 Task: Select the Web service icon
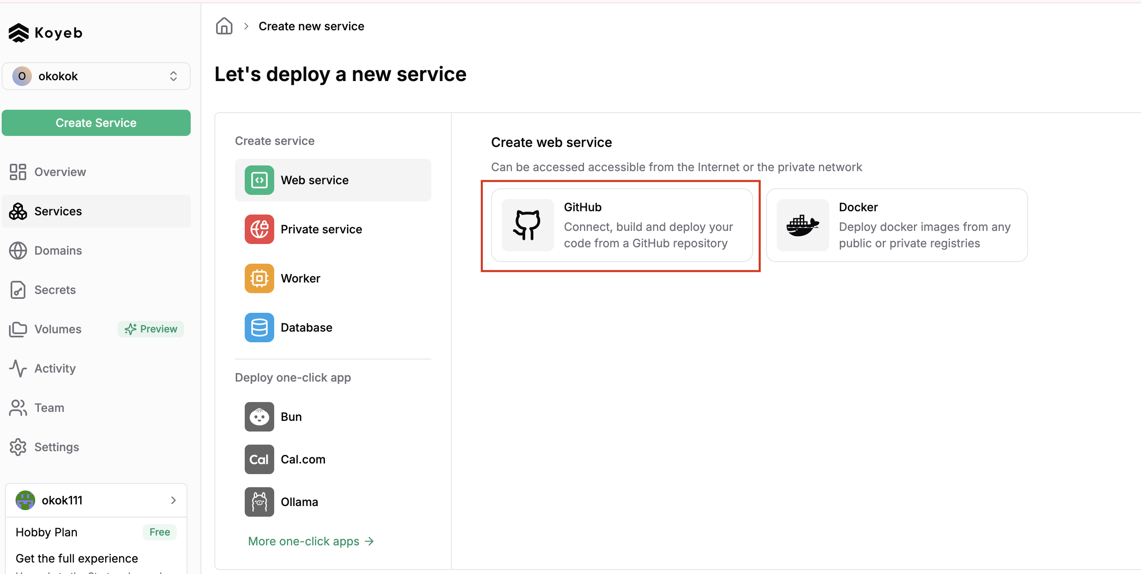tap(259, 180)
